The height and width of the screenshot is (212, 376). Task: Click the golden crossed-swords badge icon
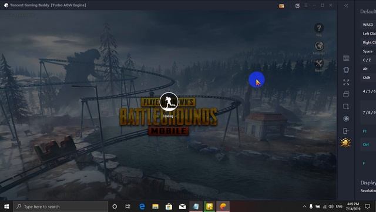345,143
